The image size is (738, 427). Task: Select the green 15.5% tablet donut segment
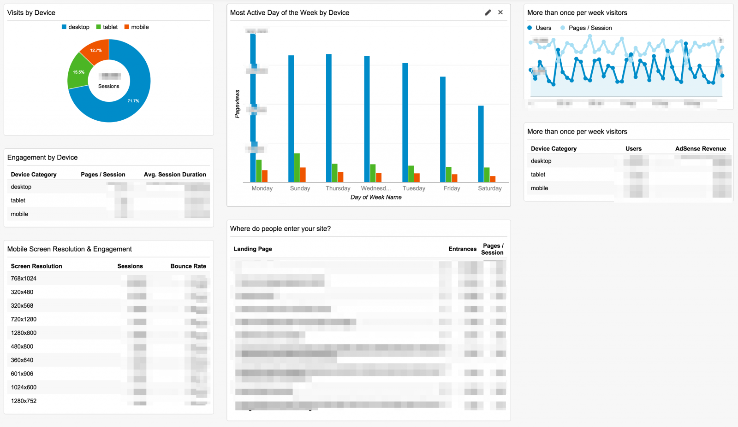79,72
